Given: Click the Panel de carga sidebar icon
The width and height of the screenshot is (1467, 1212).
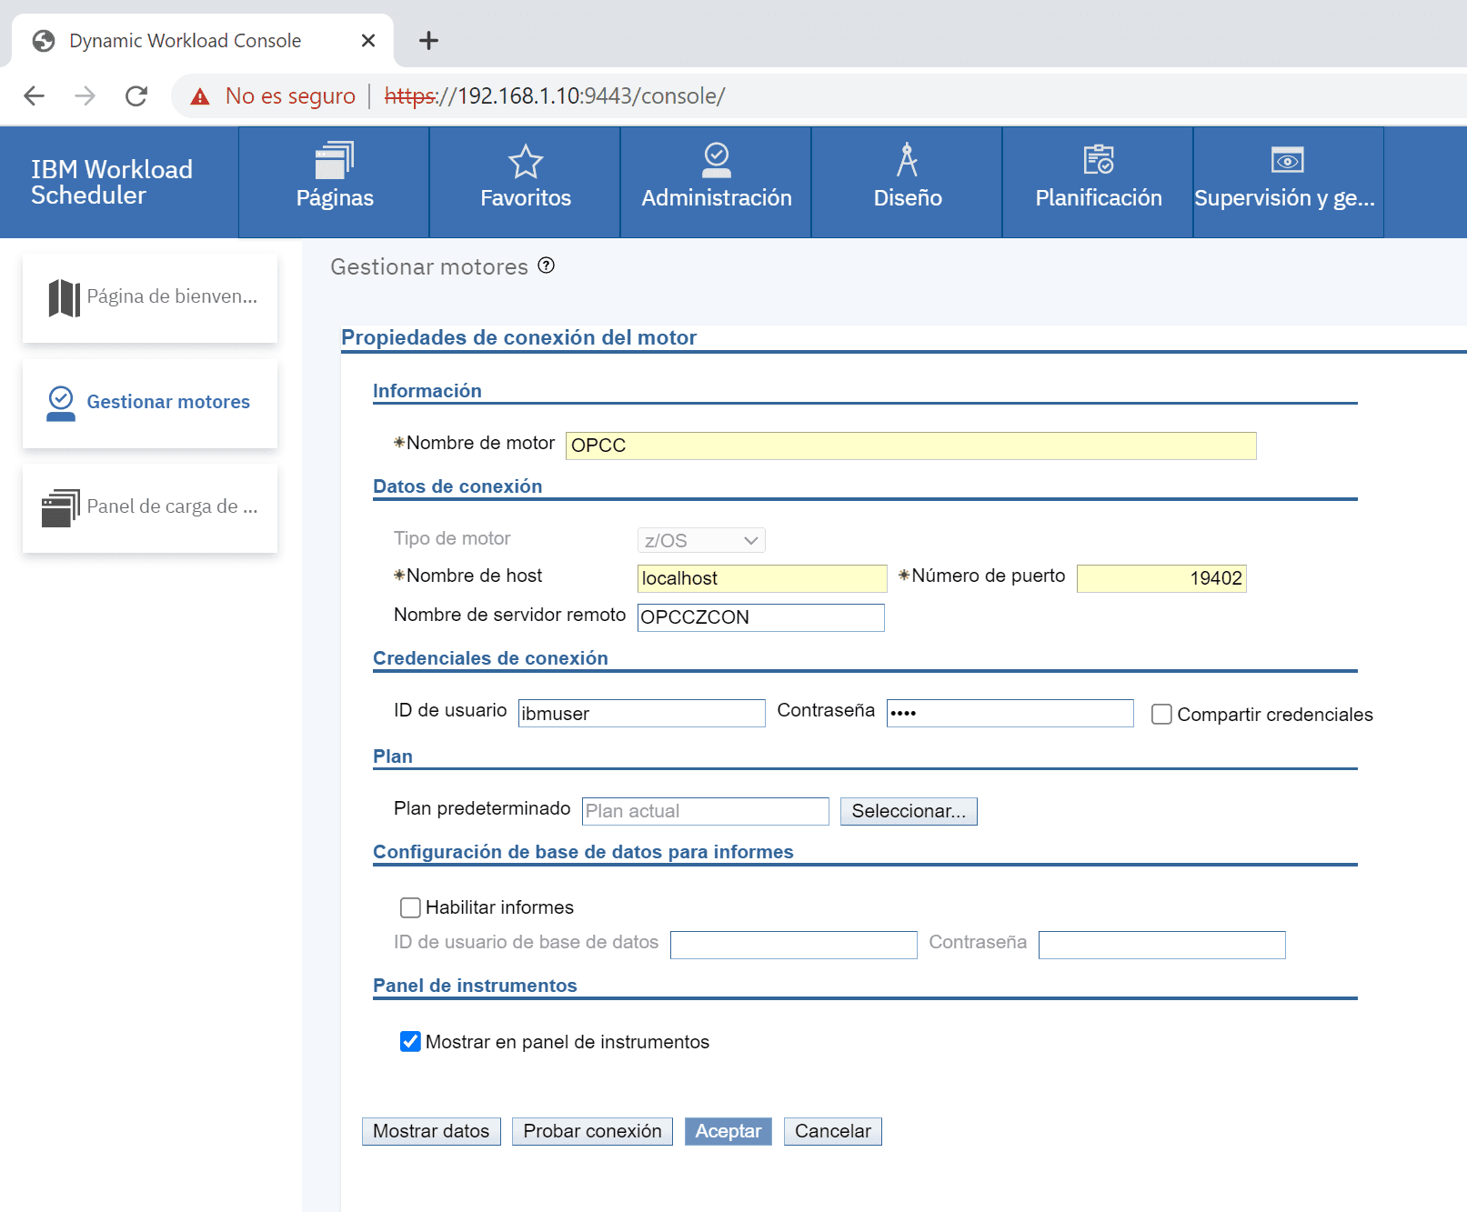Looking at the screenshot, I should pyautogui.click(x=61, y=508).
